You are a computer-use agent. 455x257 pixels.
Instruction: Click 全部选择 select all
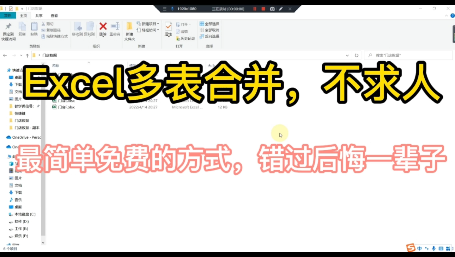[x=209, y=24]
